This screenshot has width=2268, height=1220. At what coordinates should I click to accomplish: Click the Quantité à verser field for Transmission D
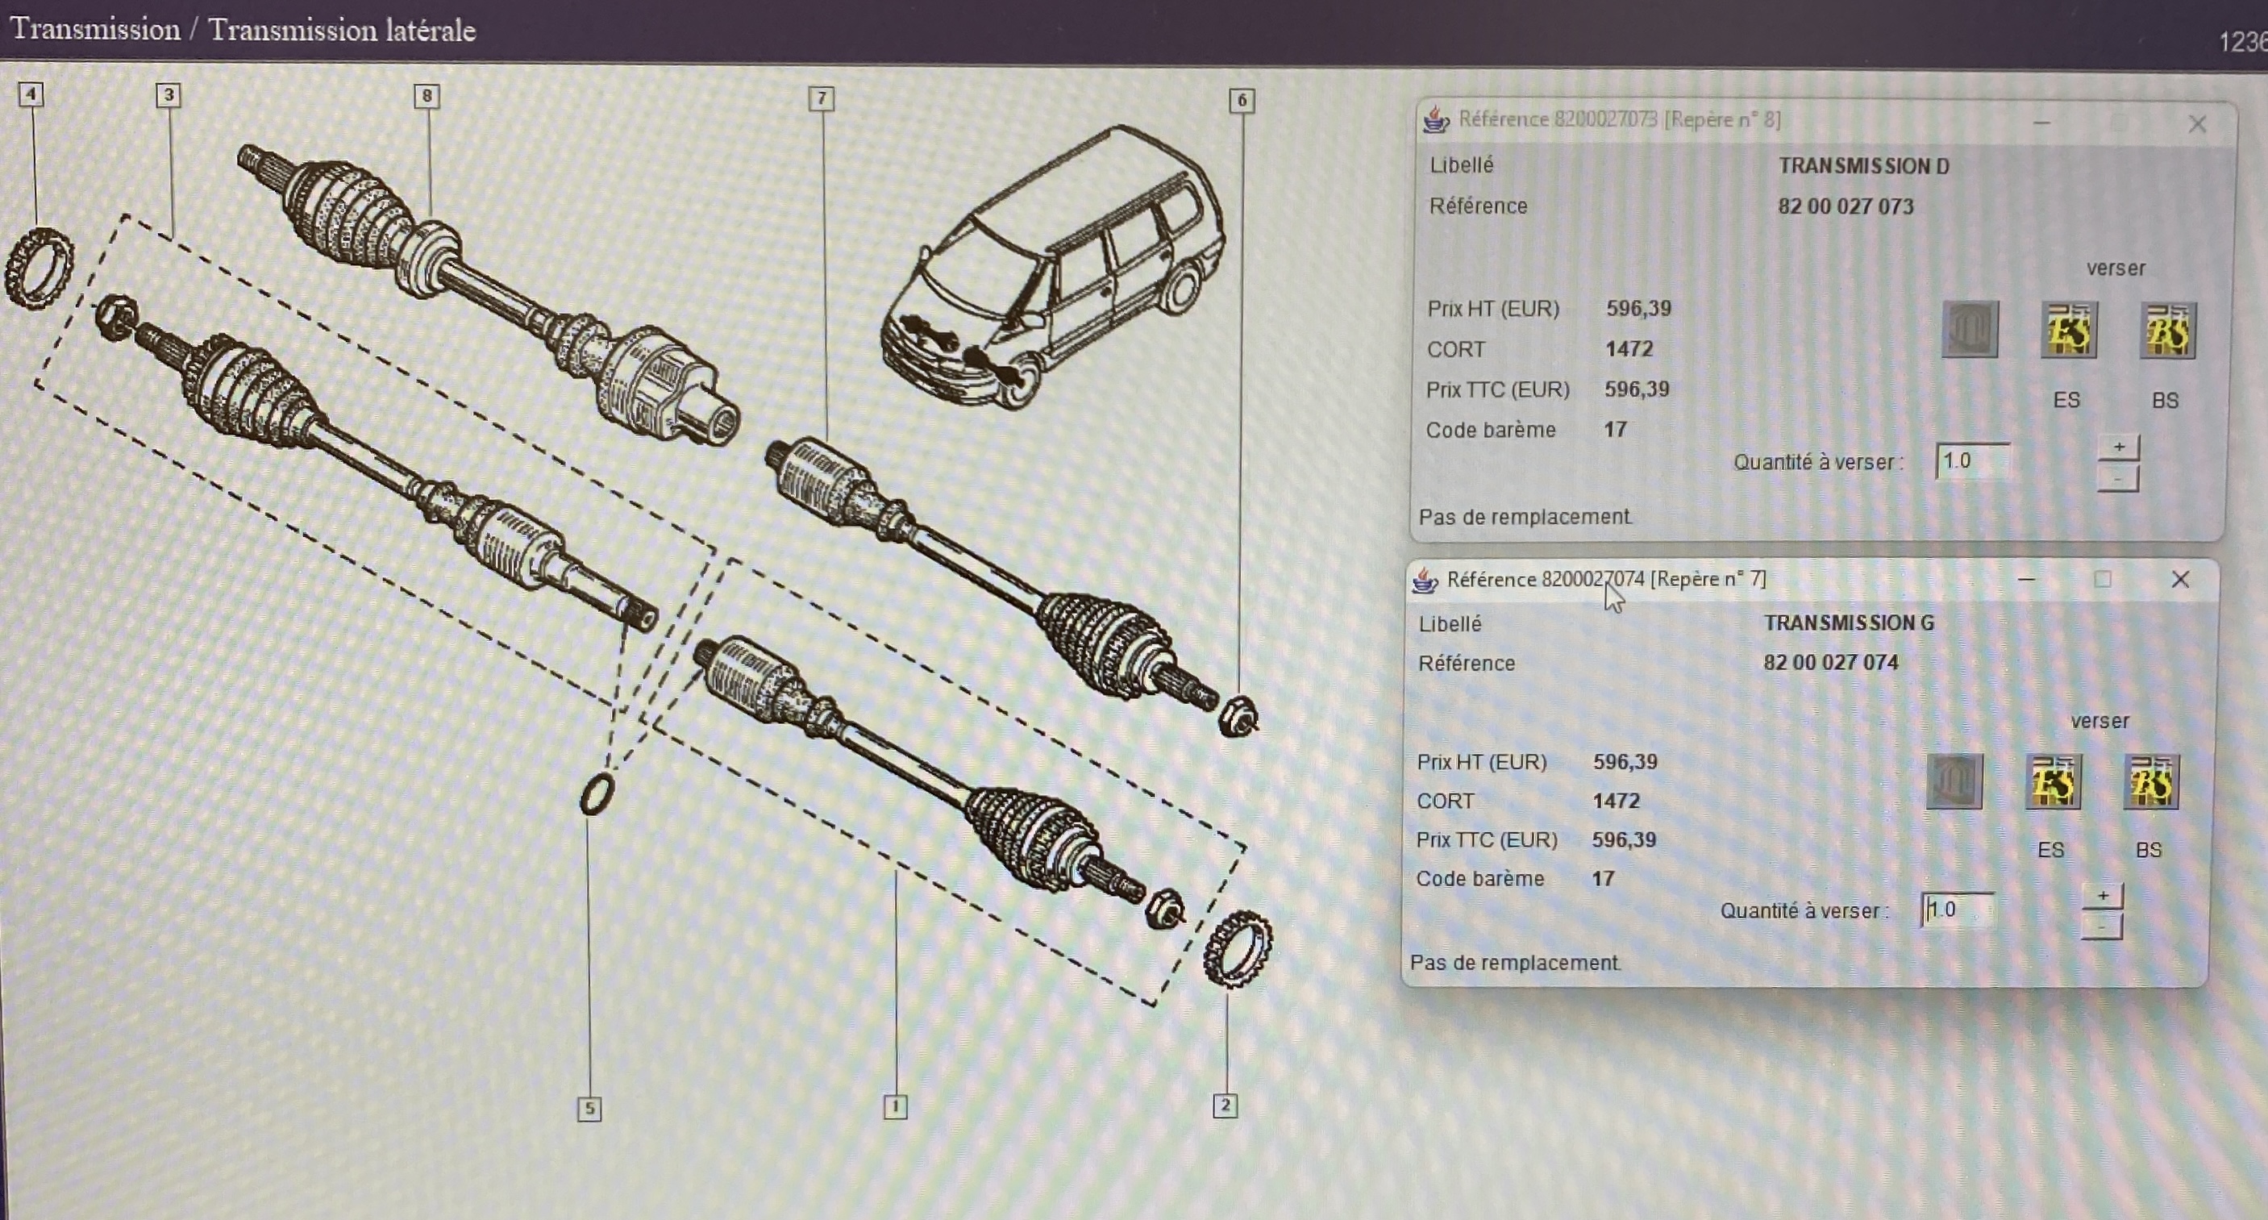click(1972, 461)
